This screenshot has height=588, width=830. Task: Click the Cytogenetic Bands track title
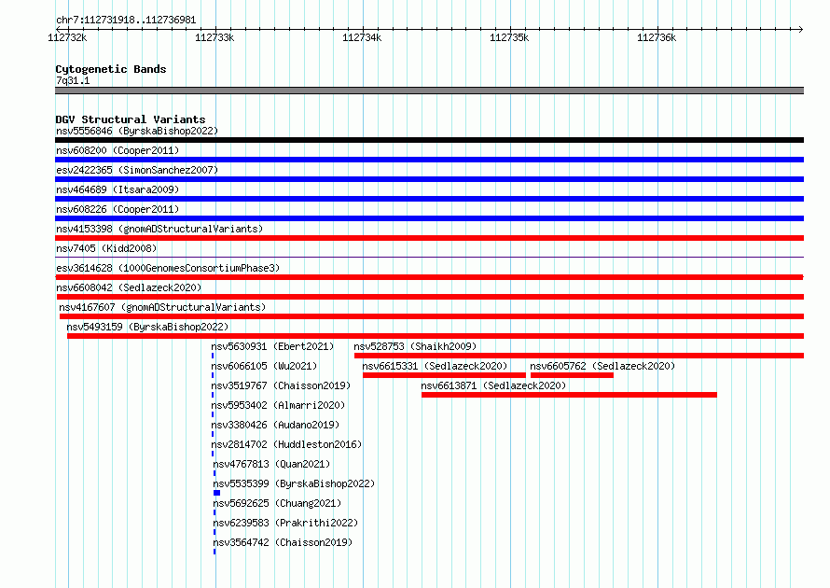111,69
